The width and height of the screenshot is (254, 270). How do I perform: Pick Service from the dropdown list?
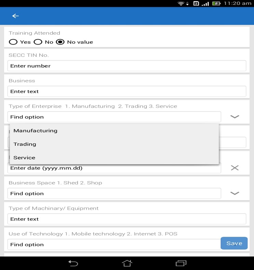coord(24,158)
